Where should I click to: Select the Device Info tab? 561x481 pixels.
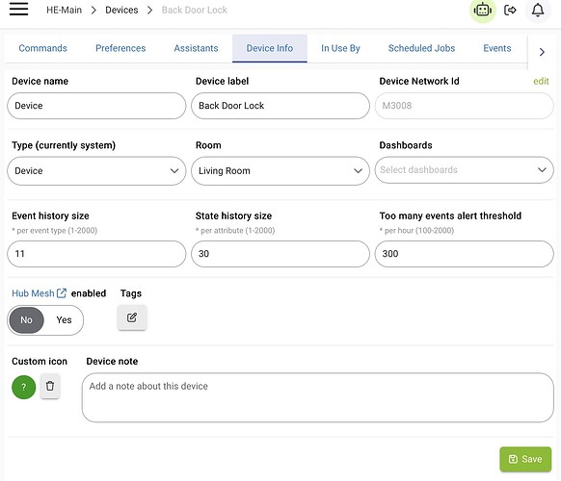(x=270, y=48)
